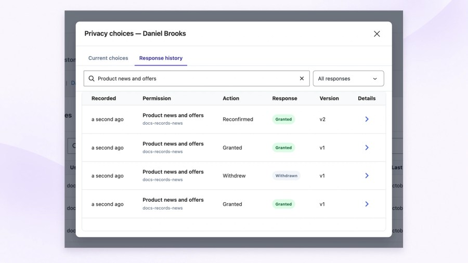Viewport: 468px width, 263px height.
Task: Click the Withdrew action text
Action: (234, 176)
